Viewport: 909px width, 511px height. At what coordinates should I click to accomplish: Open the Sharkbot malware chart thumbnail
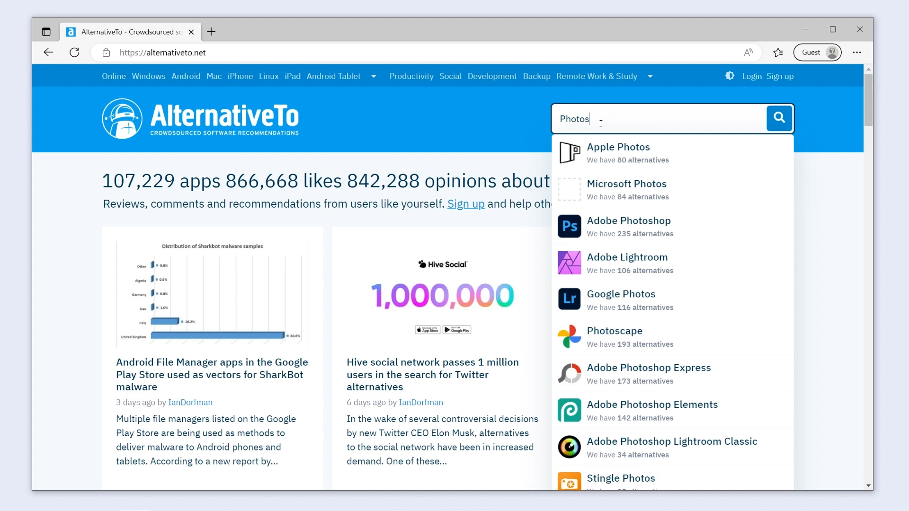pos(212,293)
